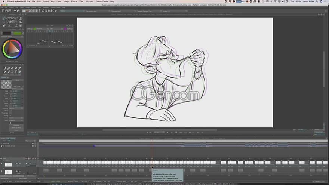329x185 pixels.
Task: Click the play button in playback controls
Action: point(172,132)
